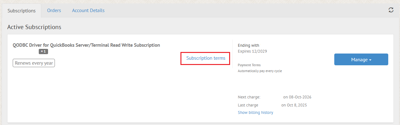Switch to the Orders tab

(54, 10)
